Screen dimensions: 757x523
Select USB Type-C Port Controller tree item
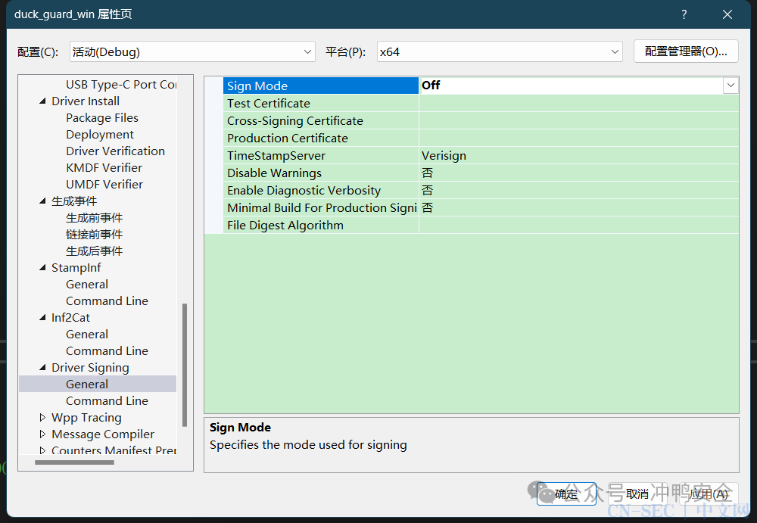(121, 85)
